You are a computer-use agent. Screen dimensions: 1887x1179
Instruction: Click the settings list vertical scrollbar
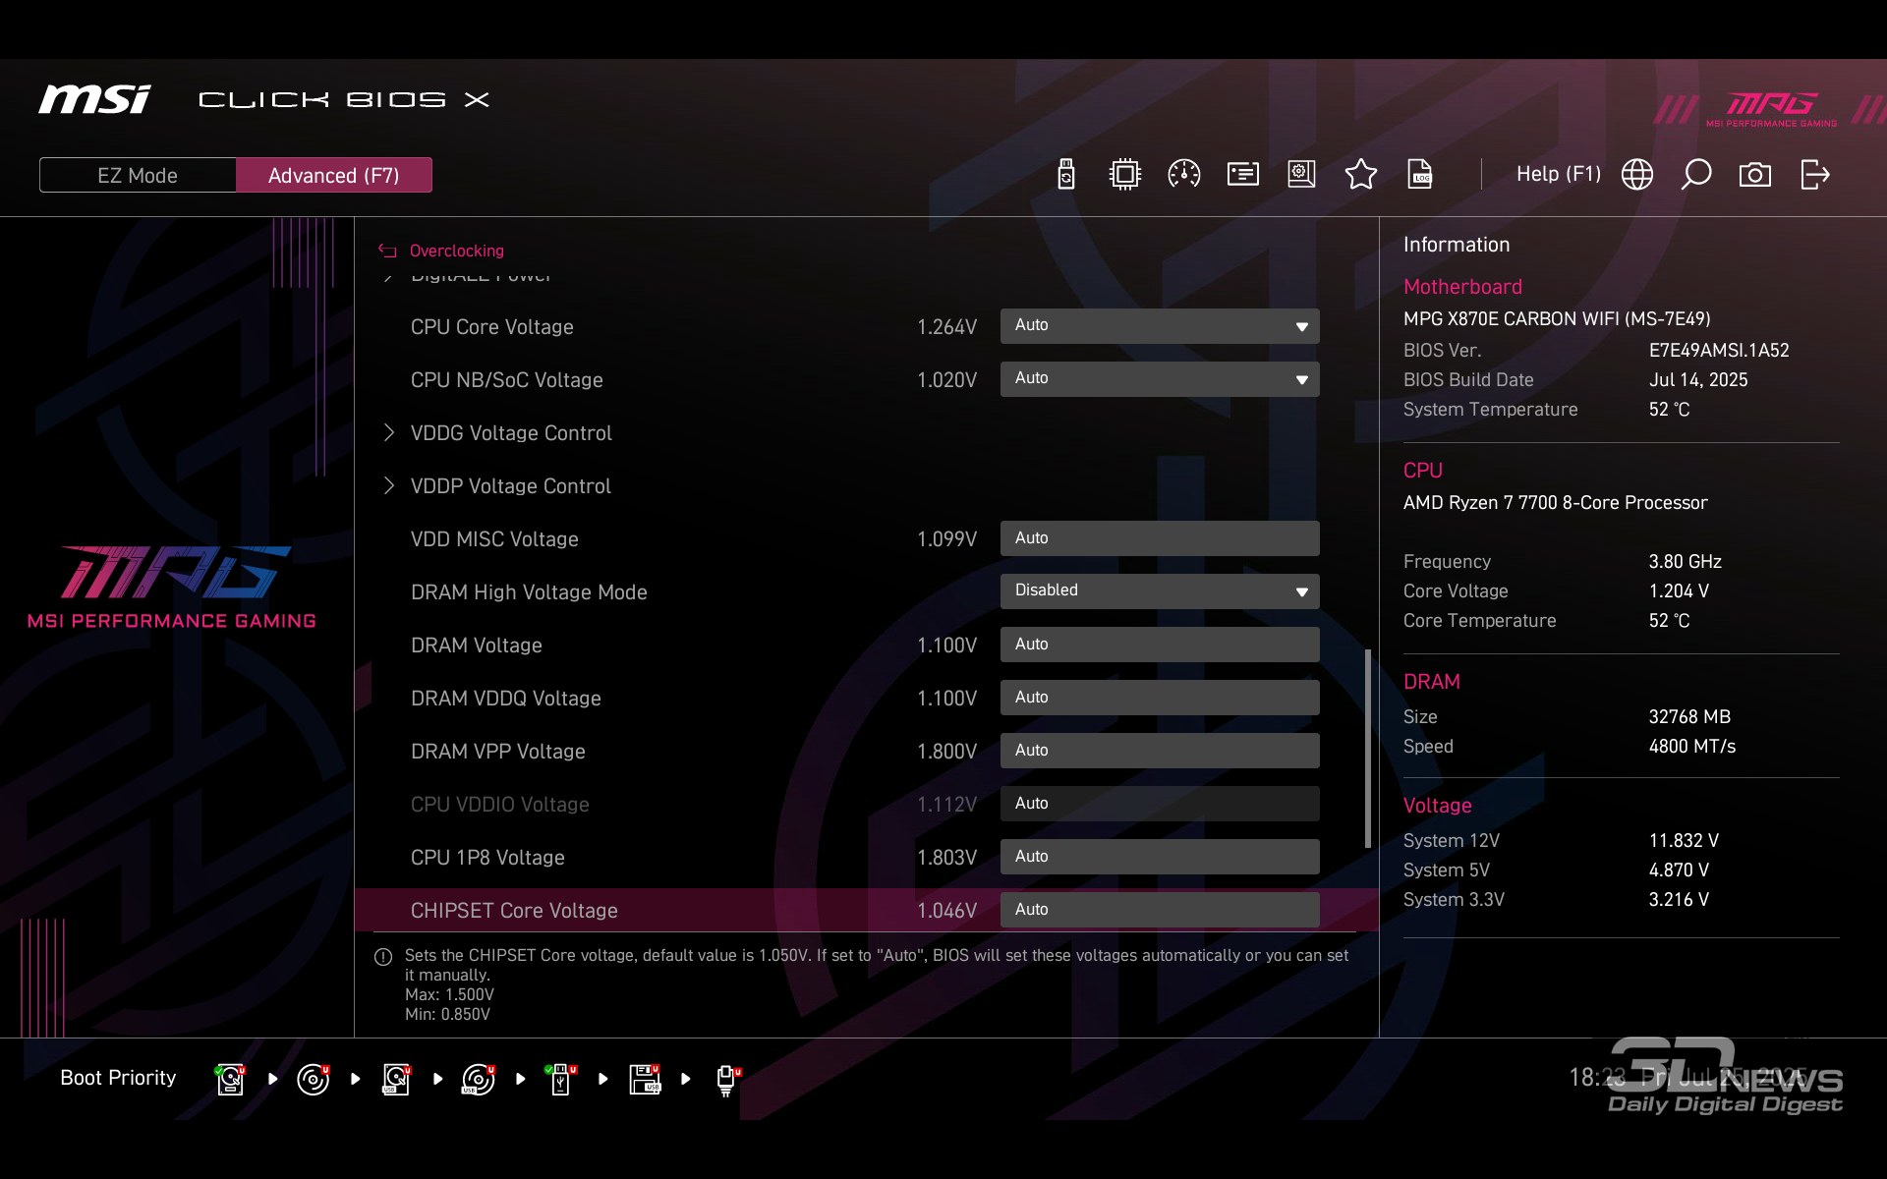tap(1367, 748)
